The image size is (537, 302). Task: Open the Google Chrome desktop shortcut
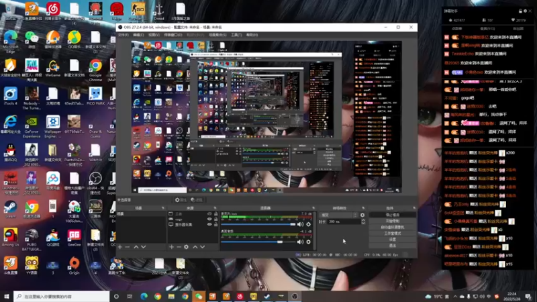click(x=95, y=70)
